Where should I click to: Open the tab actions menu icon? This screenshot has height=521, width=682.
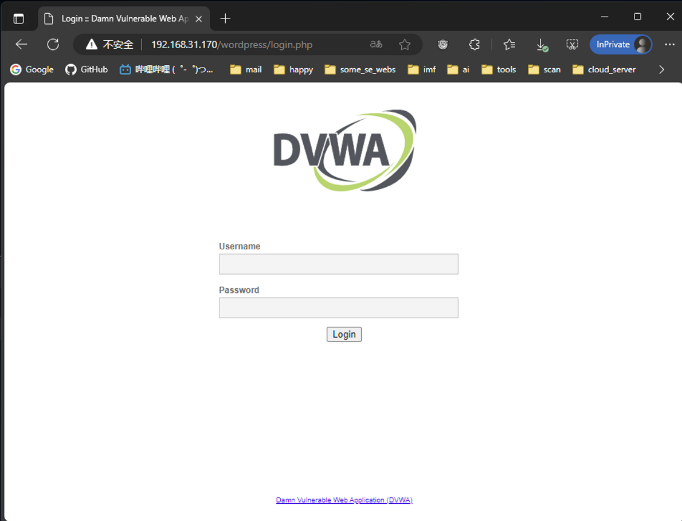click(18, 18)
